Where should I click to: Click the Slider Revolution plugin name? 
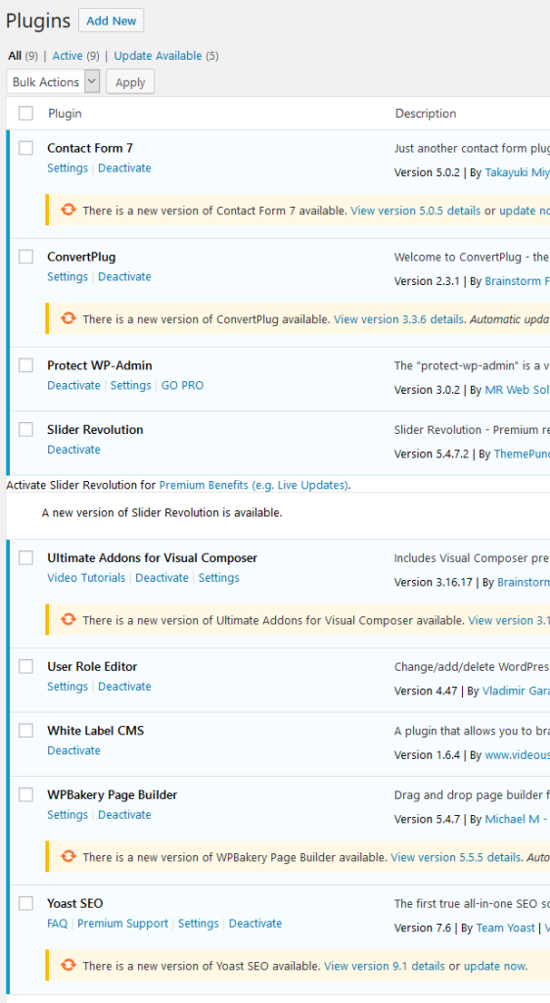click(x=95, y=429)
